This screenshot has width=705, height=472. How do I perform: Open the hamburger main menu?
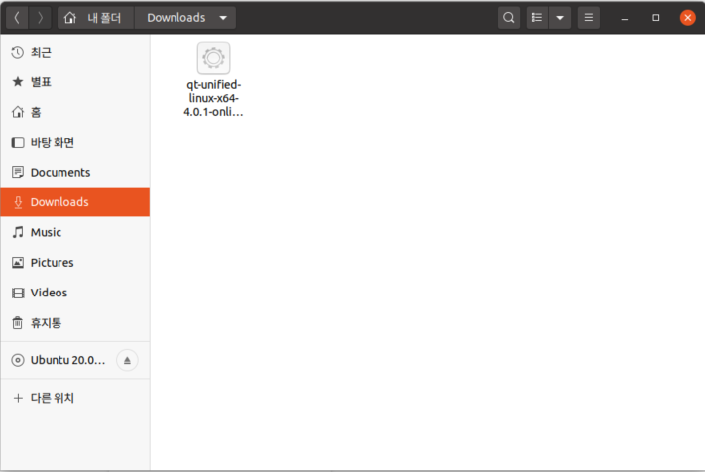pos(589,18)
